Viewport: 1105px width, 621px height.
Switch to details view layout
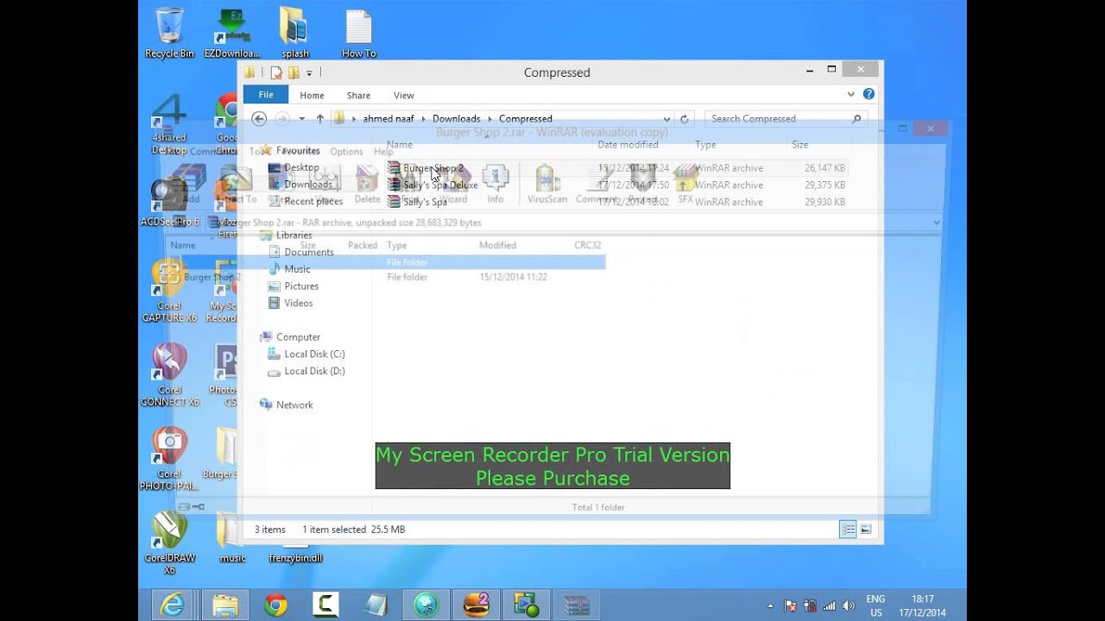[849, 530]
